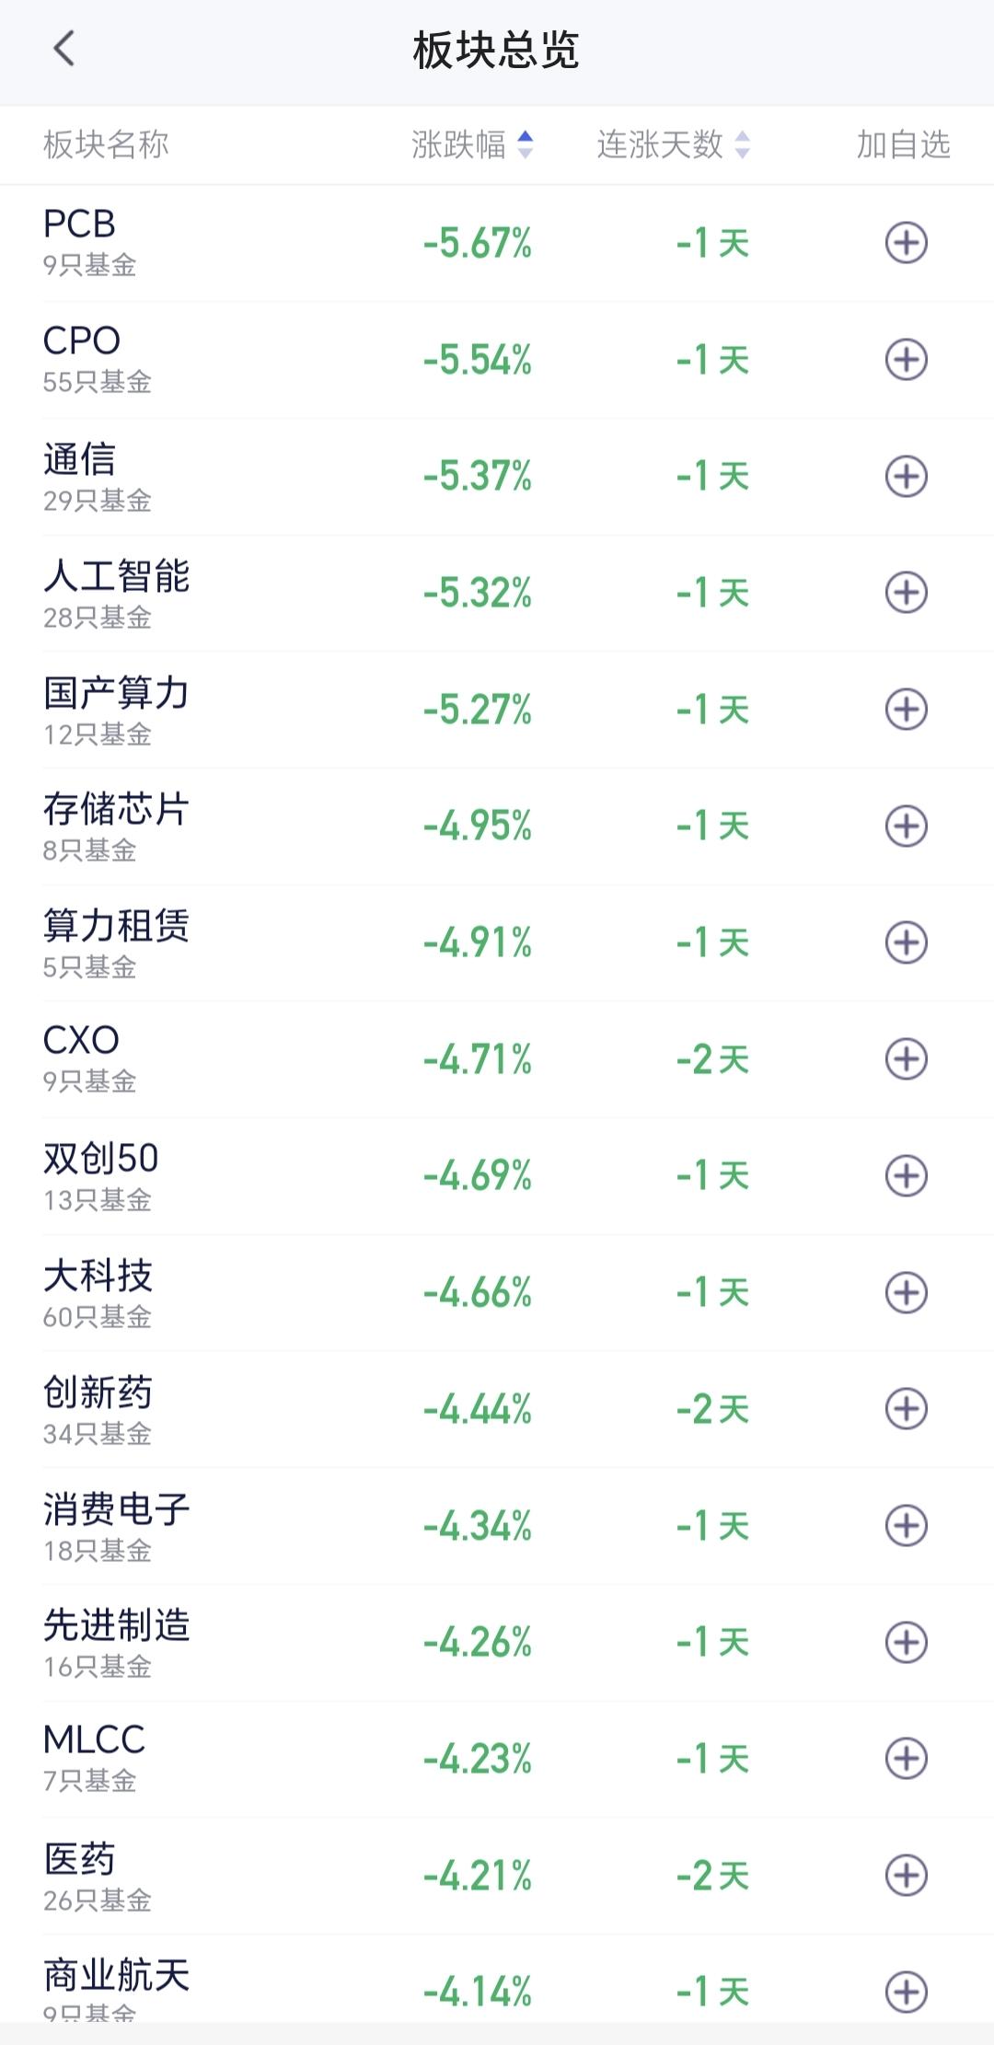Open 先进制造 sector row
The image size is (994, 2045).
(497, 1642)
